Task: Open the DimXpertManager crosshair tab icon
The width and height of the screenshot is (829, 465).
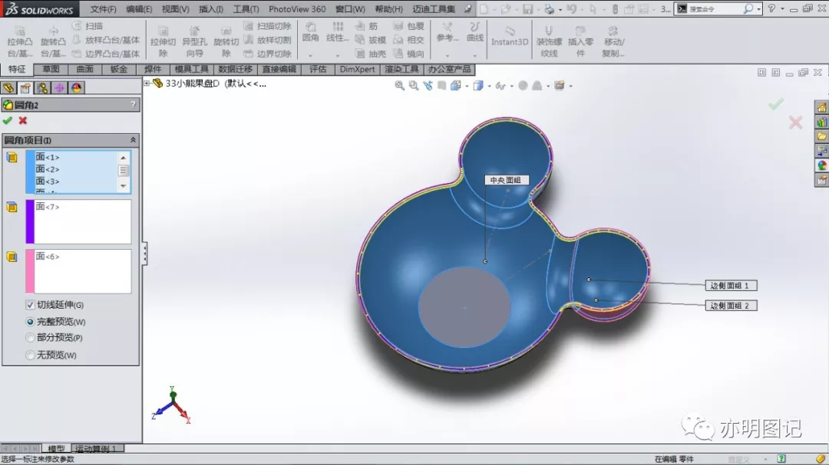Action: [59, 87]
